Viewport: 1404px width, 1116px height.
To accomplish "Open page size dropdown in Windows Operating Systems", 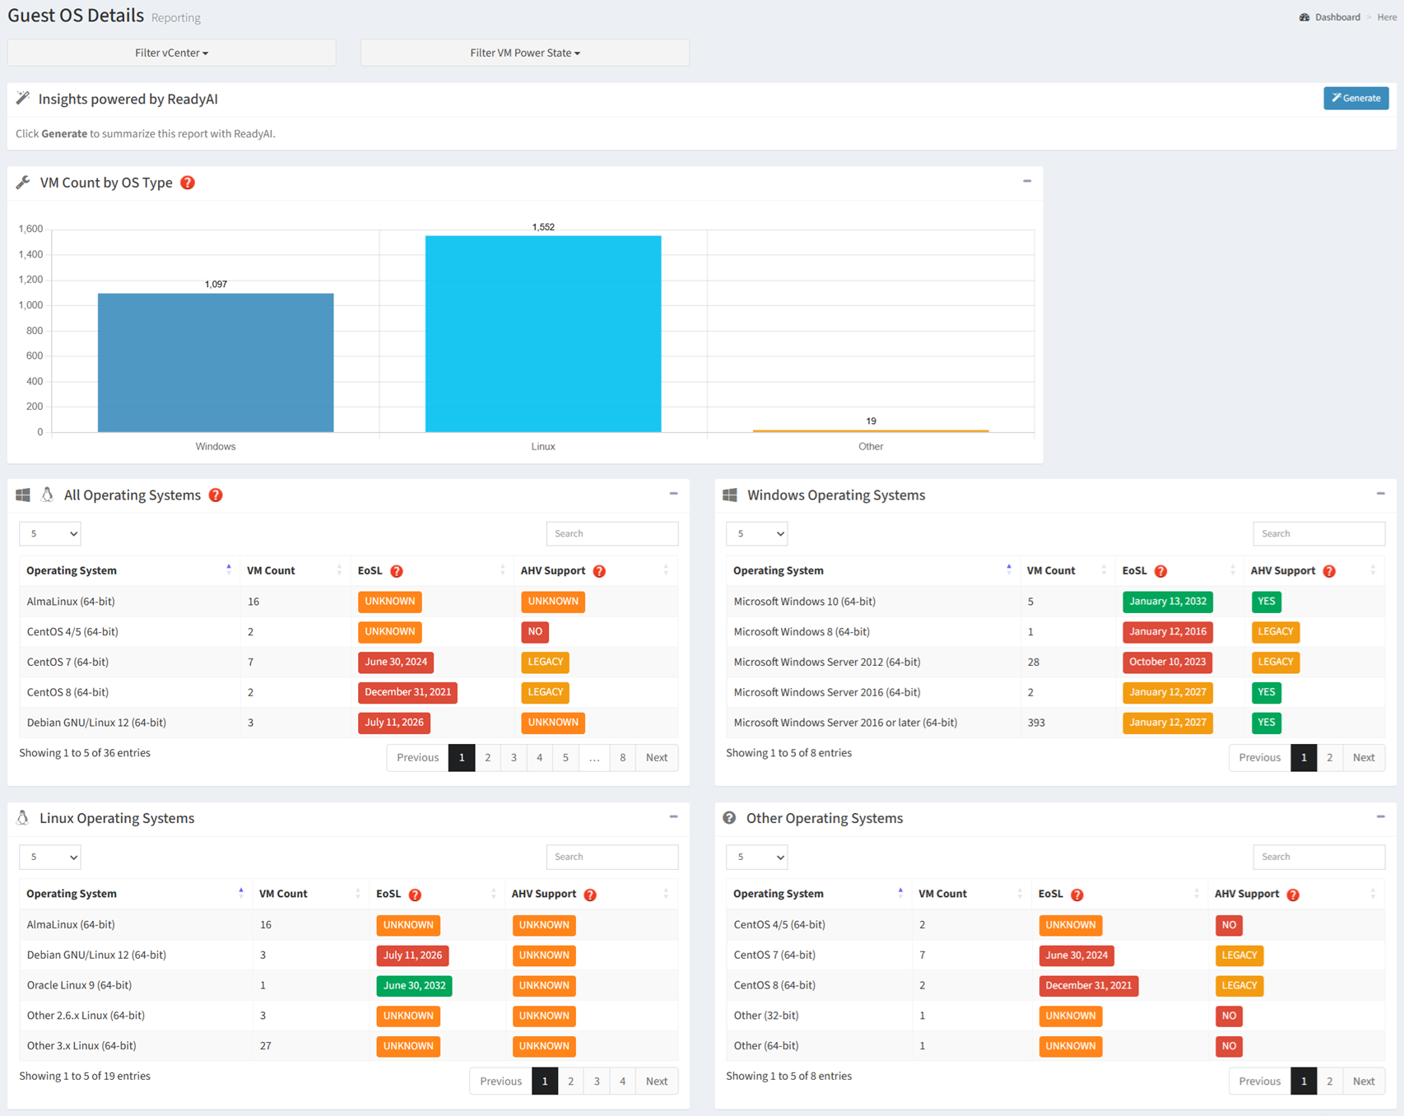I will click(x=757, y=534).
